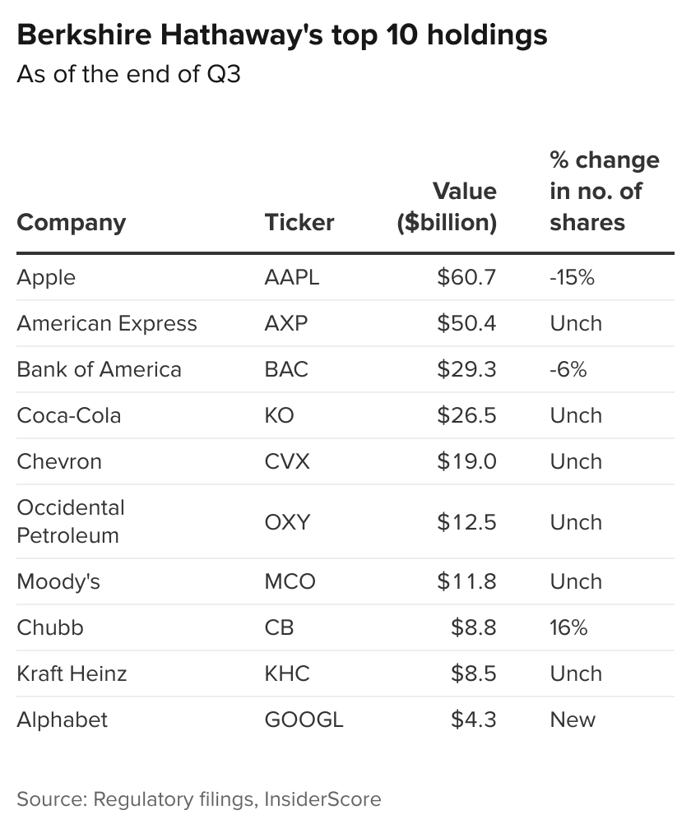
Task: Click the Moody's $11.8 value
Action: (x=466, y=581)
